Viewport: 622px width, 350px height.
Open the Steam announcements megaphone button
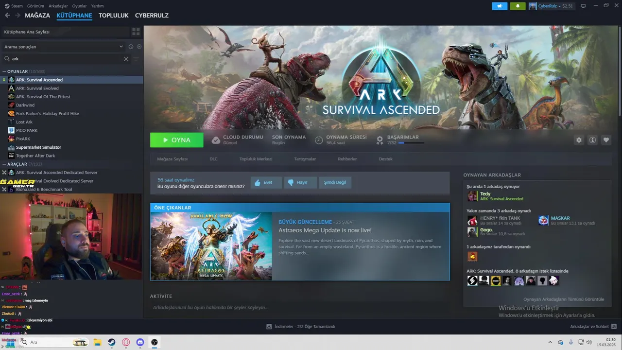500,6
